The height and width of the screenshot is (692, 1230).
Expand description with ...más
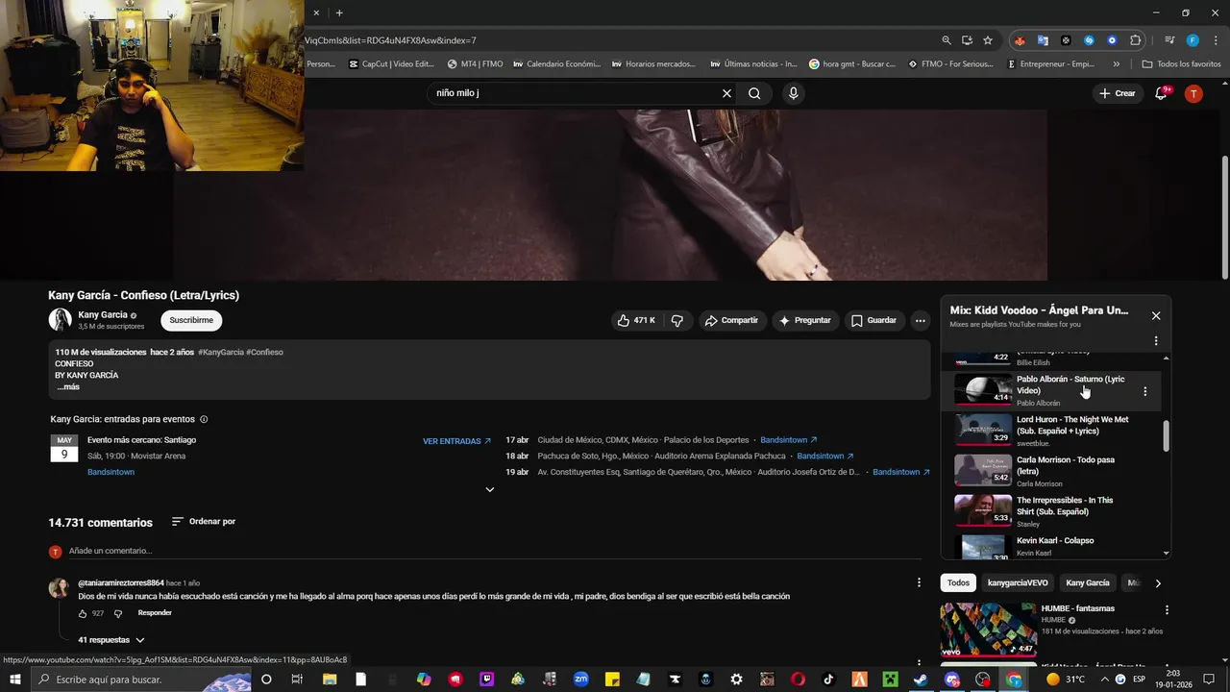tap(68, 386)
